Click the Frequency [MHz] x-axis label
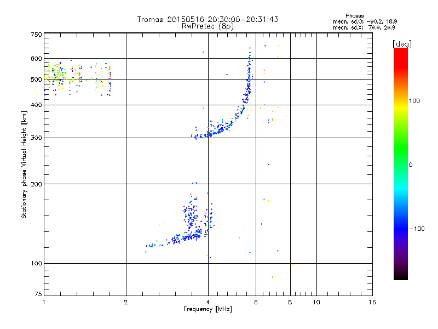Image resolution: width=438 pixels, height=329 pixels. pyautogui.click(x=208, y=310)
